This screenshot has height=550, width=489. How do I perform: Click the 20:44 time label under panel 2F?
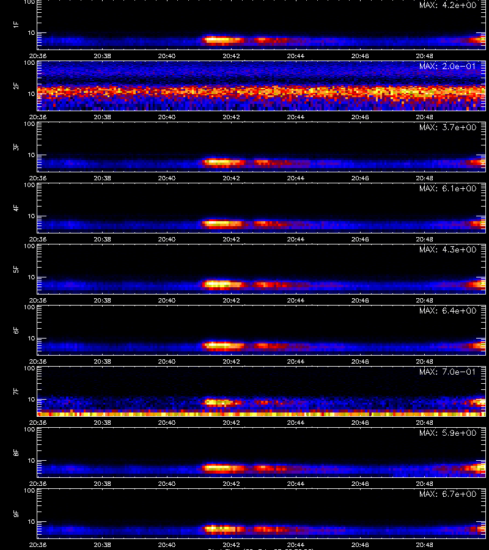pos(296,117)
